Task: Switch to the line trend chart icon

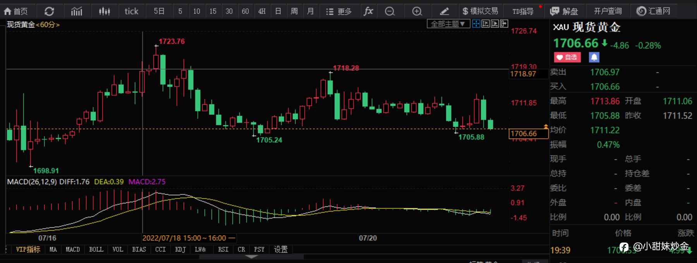Action: 77,11
